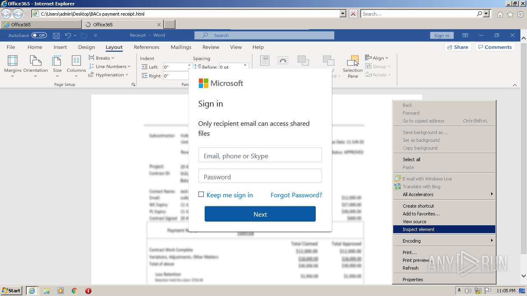
Task: Click Internet Explorer back arrow
Action: click(7, 14)
